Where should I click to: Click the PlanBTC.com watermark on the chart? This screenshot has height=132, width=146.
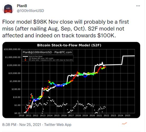(x=63, y=52)
